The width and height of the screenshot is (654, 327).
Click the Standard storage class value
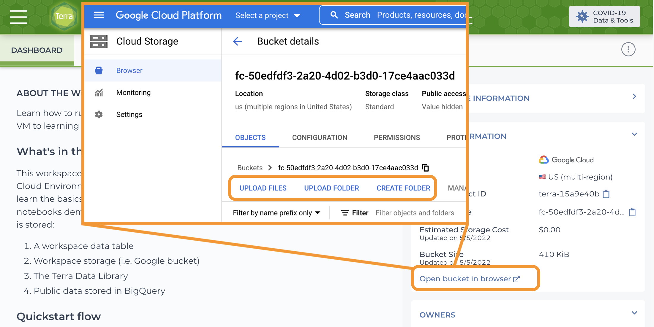379,107
